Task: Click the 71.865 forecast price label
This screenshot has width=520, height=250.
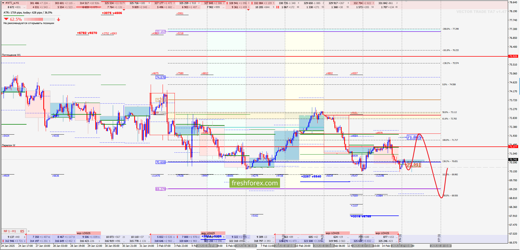Action: tap(414, 138)
